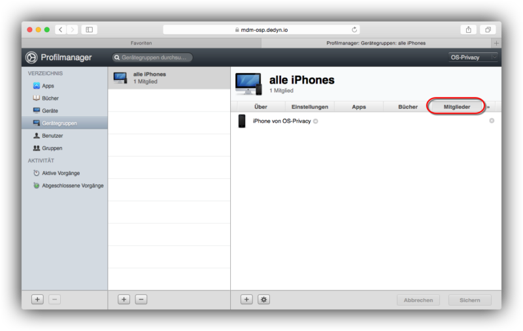Select Gerätegruppen in the sidebar
The height and width of the screenshot is (331, 523).
click(64, 123)
